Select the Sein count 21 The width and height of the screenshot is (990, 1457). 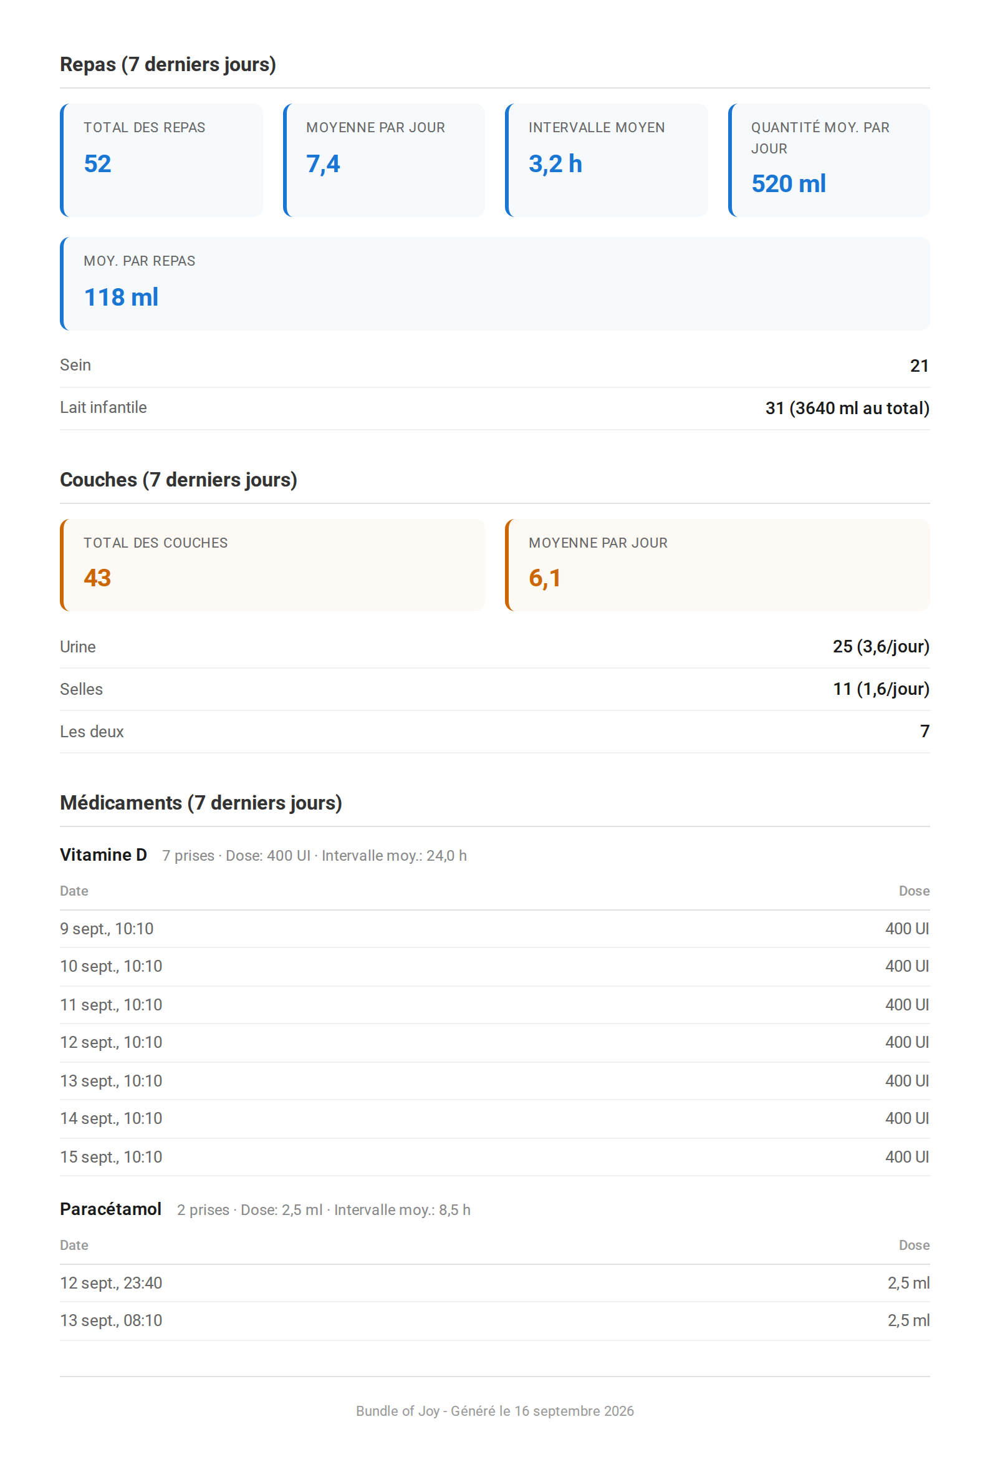(x=918, y=365)
